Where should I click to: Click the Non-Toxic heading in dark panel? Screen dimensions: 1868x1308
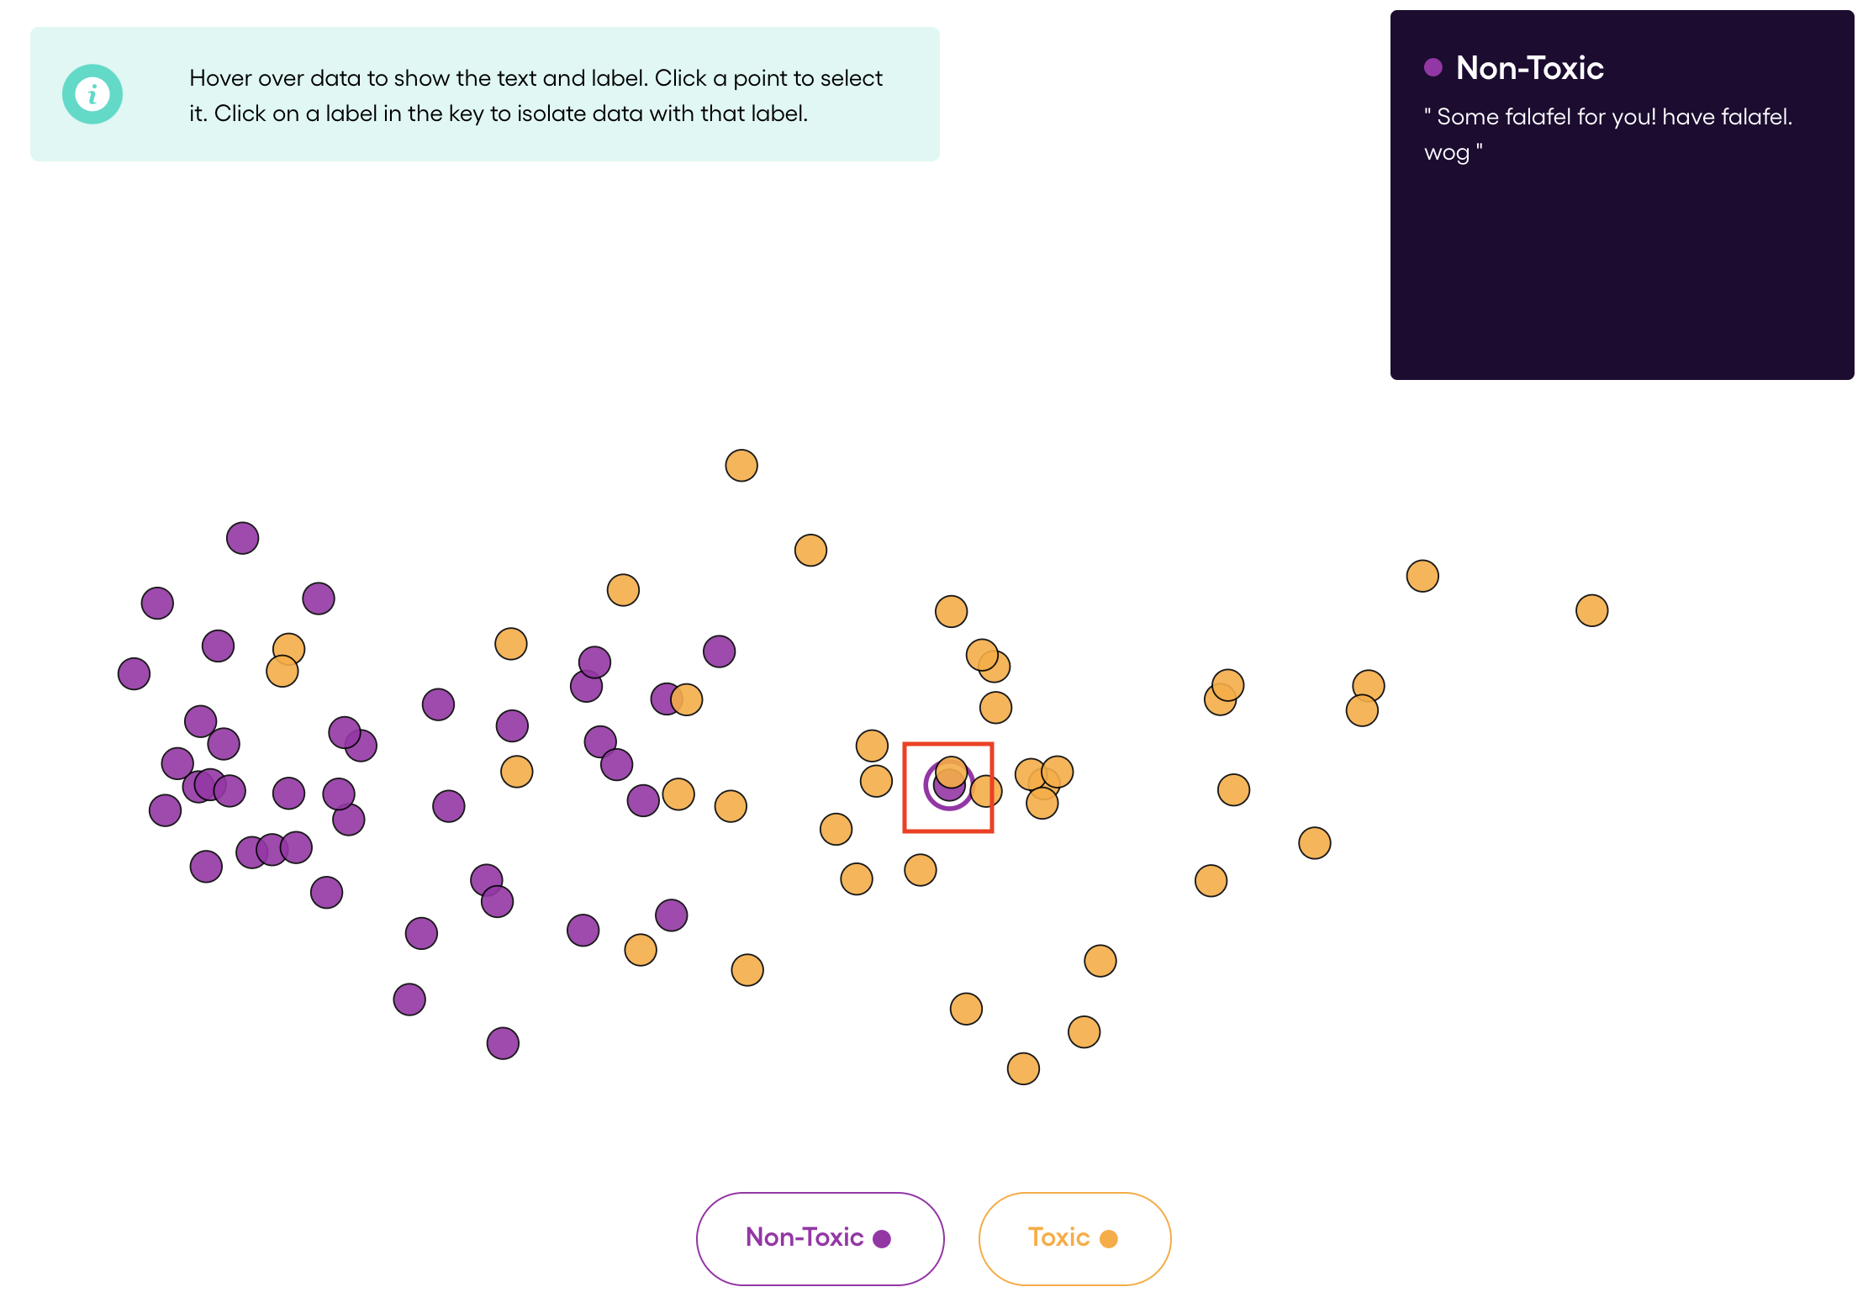(1529, 67)
